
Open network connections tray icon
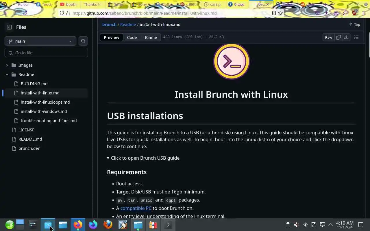click(323, 225)
